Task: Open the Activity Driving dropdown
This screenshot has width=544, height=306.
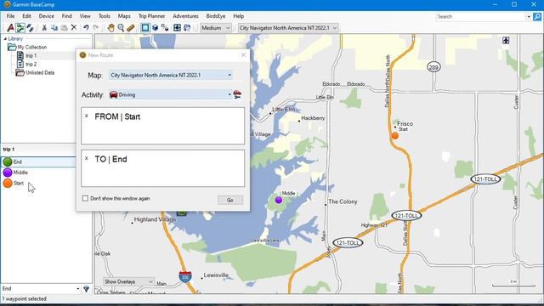Action: (170, 94)
